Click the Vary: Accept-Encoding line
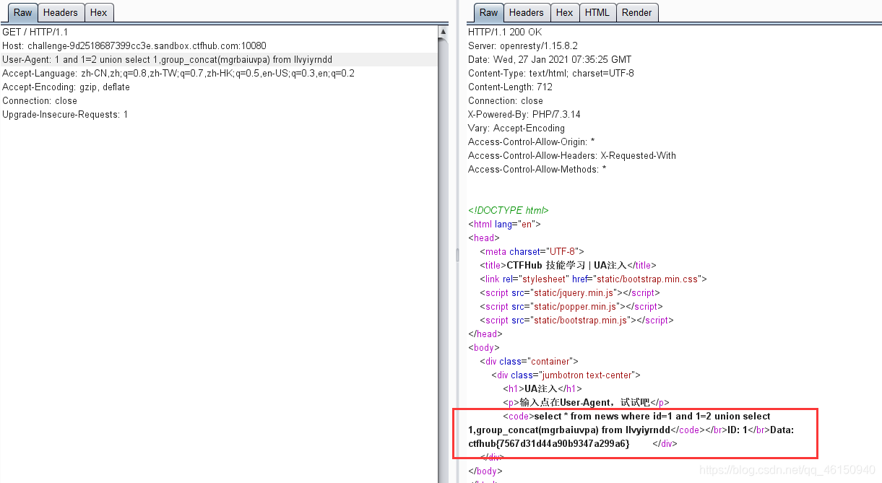The height and width of the screenshot is (483, 882). [516, 128]
